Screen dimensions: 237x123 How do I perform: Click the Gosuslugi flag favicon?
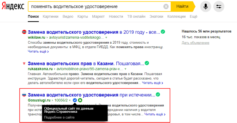point(24,95)
